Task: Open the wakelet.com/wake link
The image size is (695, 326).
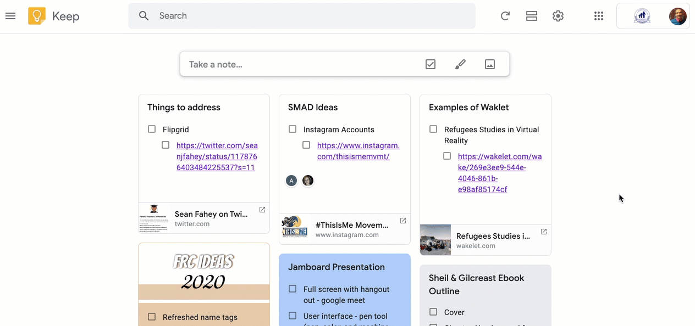Action: [500, 173]
